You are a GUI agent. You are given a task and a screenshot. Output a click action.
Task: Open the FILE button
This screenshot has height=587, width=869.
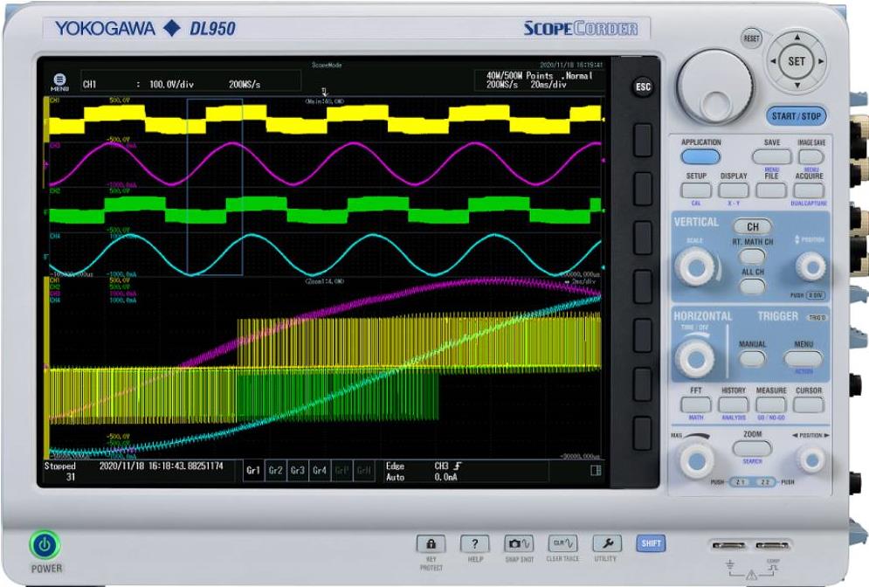coord(771,190)
